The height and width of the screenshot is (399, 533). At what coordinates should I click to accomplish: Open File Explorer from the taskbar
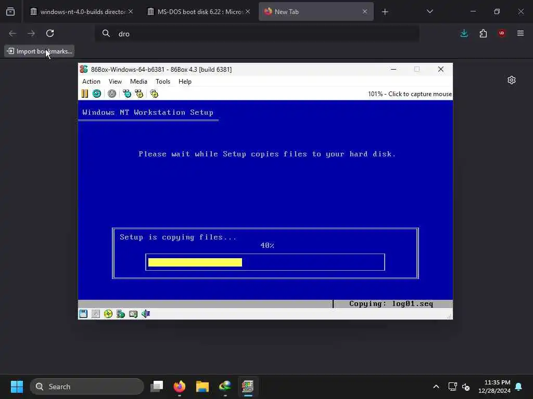tap(202, 387)
